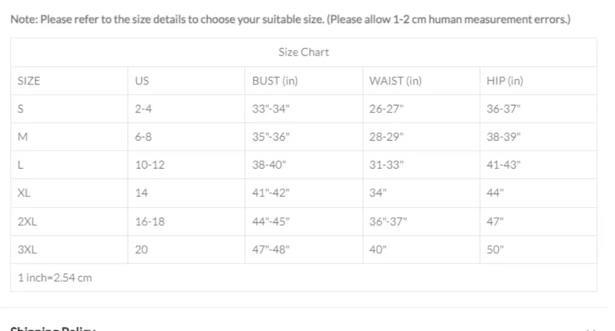The height and width of the screenshot is (331, 615).
Task: Click the bust value 41"-42"
Action: pyautogui.click(x=271, y=194)
